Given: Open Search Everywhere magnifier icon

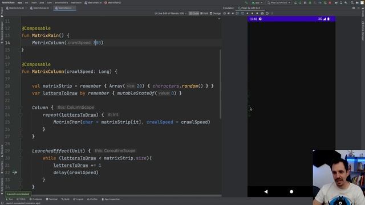Looking at the screenshot, I should (352, 3).
